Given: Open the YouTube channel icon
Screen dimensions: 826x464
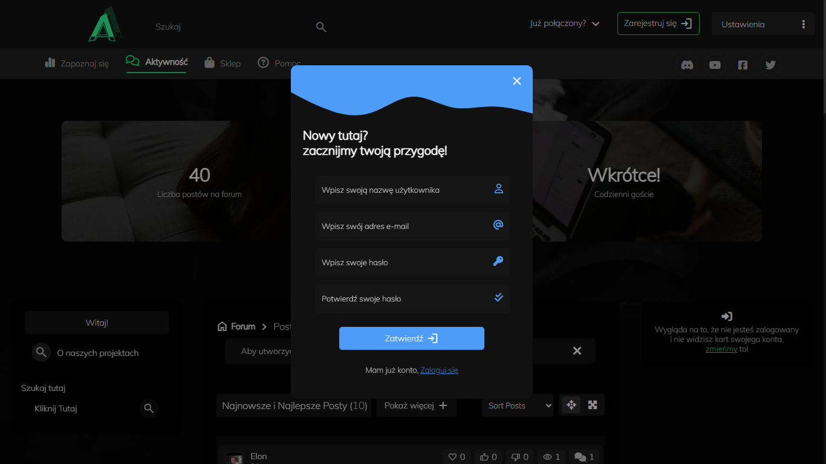Looking at the screenshot, I should pyautogui.click(x=715, y=65).
